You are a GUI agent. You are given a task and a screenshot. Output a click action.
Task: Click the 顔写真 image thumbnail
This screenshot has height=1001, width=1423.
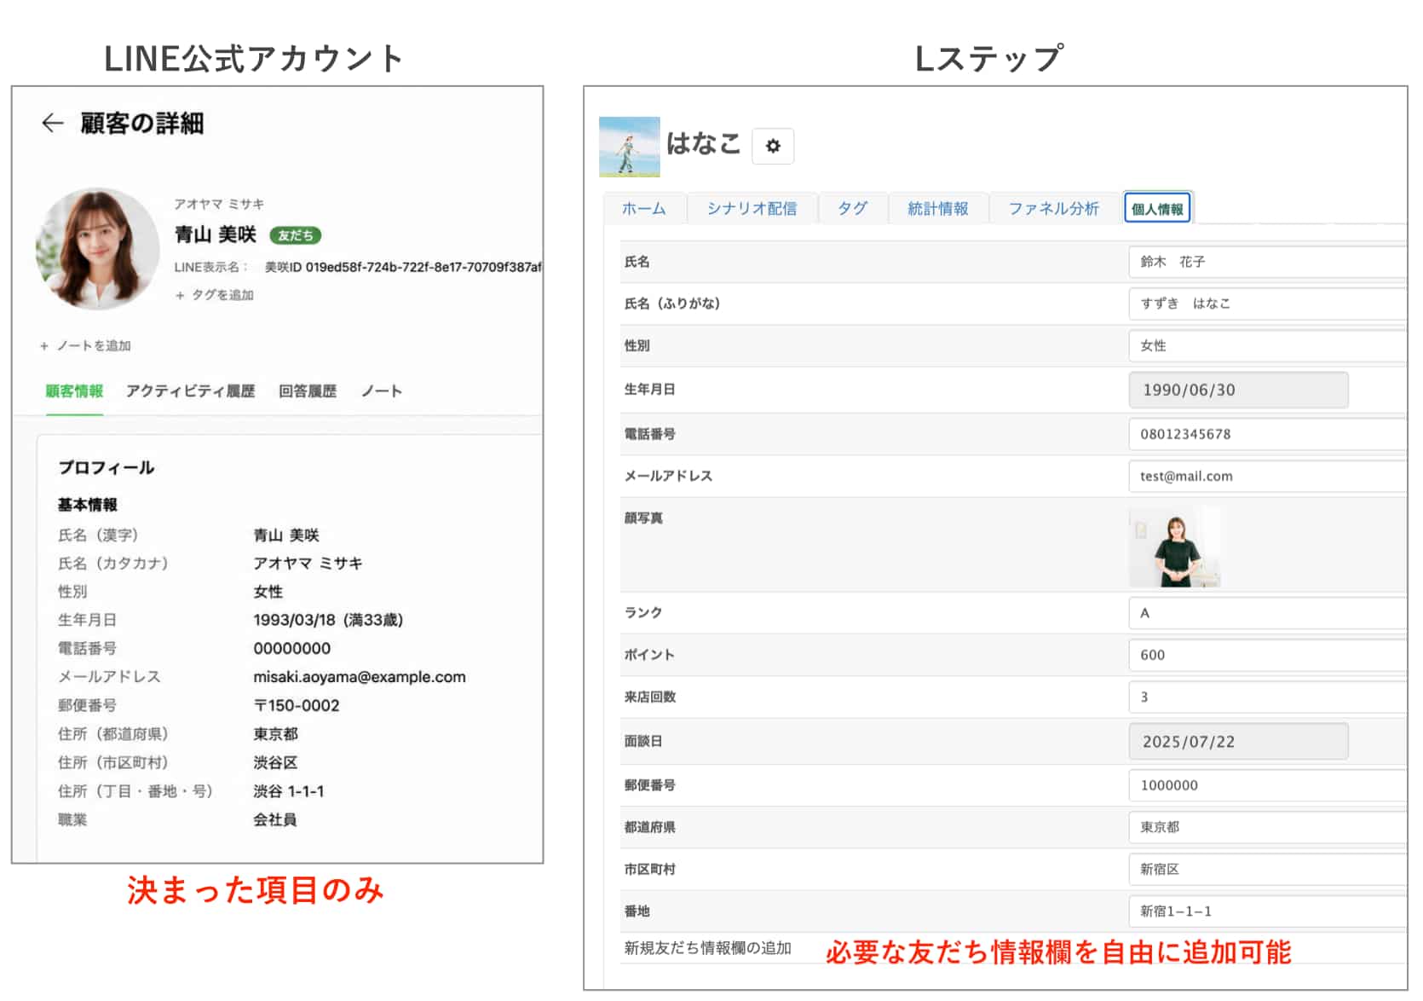coord(1175,547)
